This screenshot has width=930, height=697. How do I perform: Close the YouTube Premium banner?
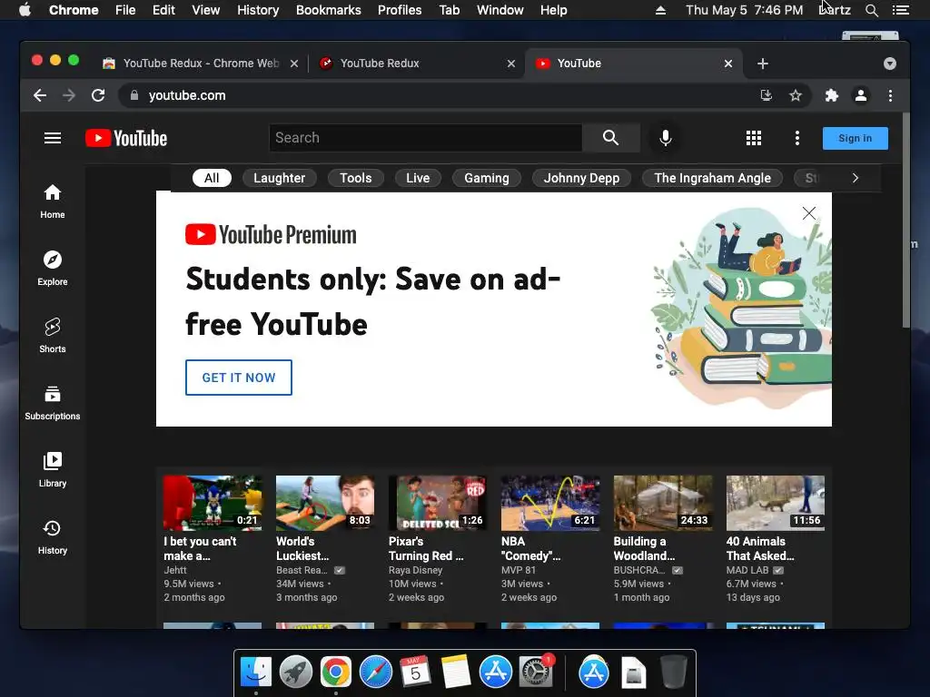(809, 213)
